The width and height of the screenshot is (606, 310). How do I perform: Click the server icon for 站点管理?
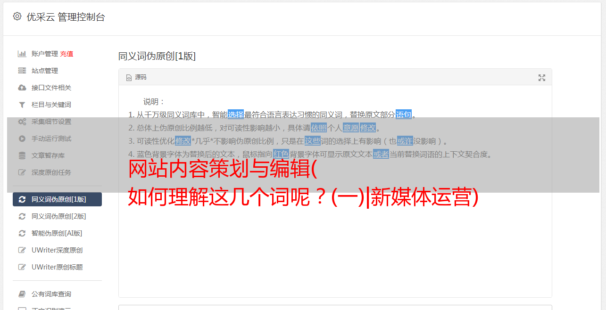pyautogui.click(x=22, y=71)
